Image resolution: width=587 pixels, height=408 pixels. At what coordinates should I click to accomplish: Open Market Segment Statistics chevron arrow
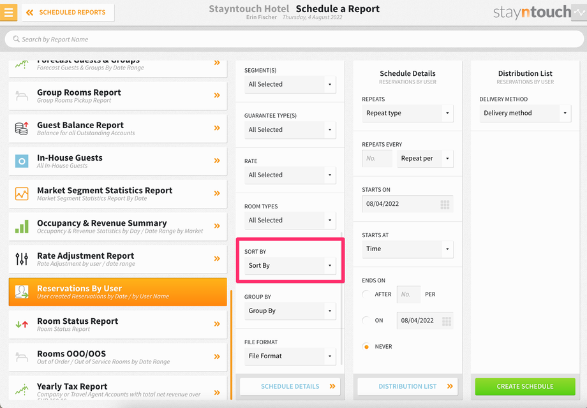coord(217,193)
